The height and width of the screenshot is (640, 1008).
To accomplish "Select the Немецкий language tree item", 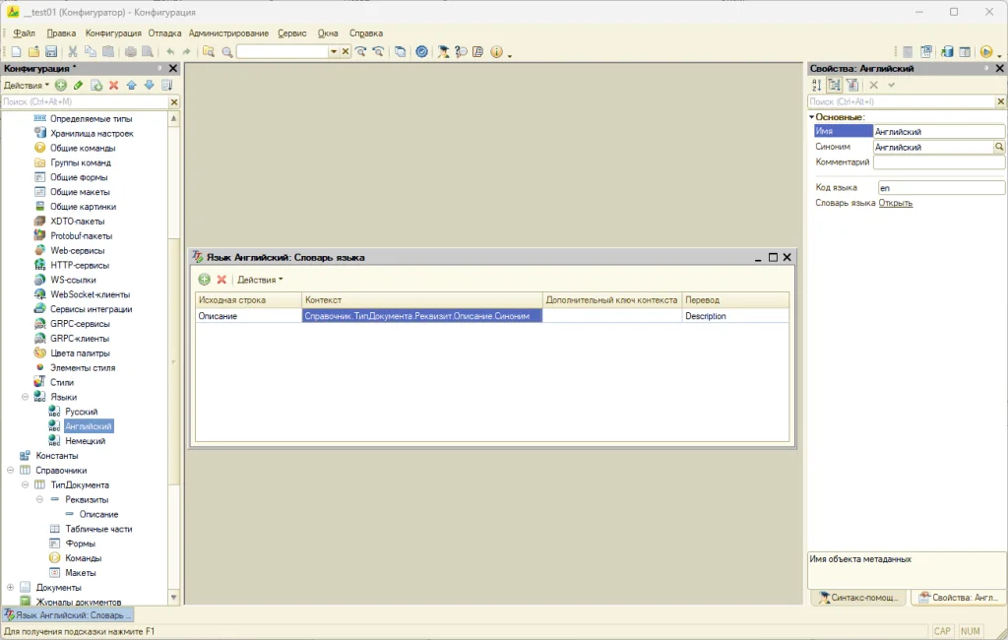I will 85,440.
